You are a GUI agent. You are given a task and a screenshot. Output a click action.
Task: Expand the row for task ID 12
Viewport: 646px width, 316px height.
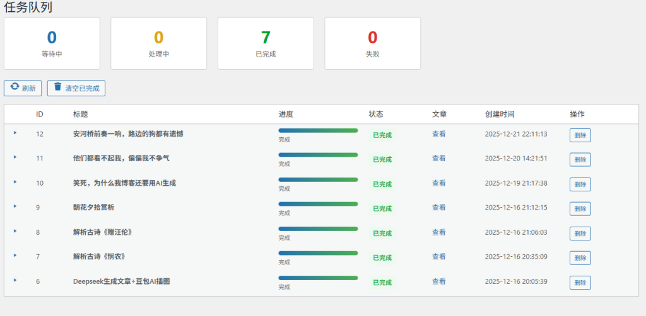pyautogui.click(x=15, y=133)
